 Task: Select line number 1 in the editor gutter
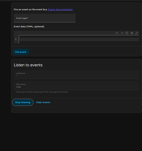click(x=16, y=39)
